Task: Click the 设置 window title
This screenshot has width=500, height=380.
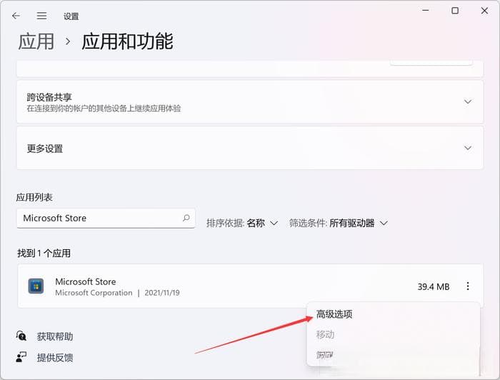Action: (x=71, y=16)
